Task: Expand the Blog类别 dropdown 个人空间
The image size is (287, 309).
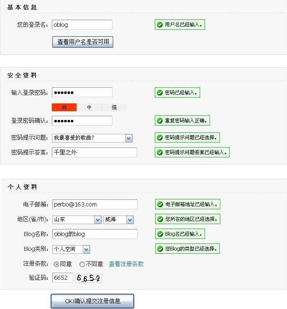Action: 86,249
